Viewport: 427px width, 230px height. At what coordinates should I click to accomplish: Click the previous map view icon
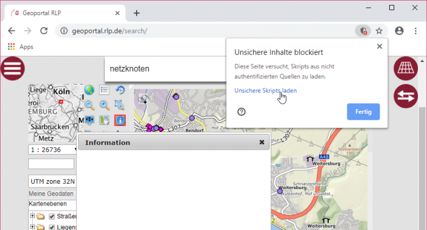[120, 90]
